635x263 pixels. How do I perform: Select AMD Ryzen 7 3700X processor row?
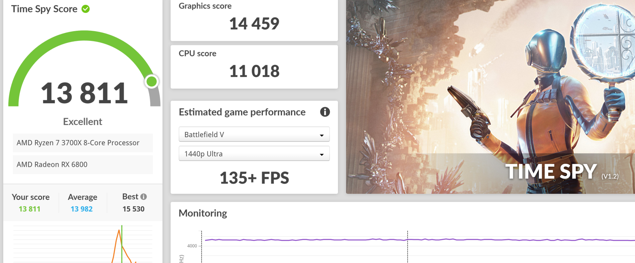[83, 143]
